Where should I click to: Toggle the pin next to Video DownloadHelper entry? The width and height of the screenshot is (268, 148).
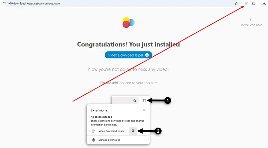coord(133,131)
